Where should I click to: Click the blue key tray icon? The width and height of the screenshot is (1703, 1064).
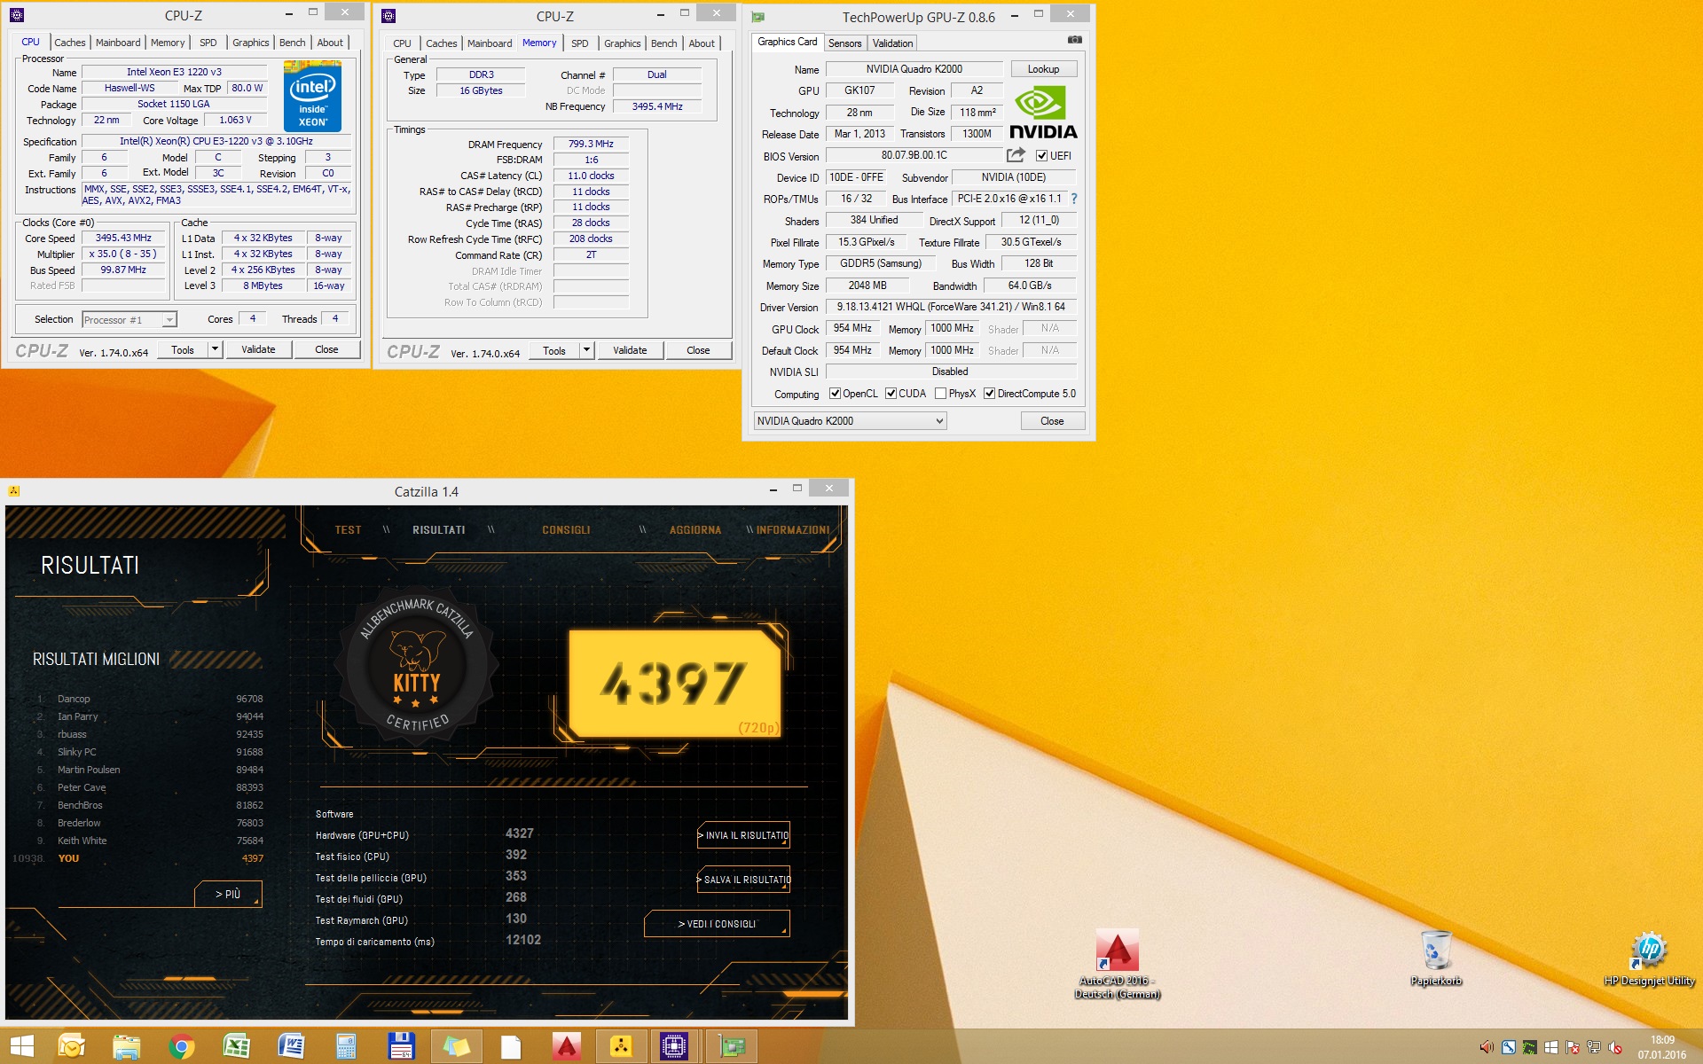pyautogui.click(x=1508, y=1047)
